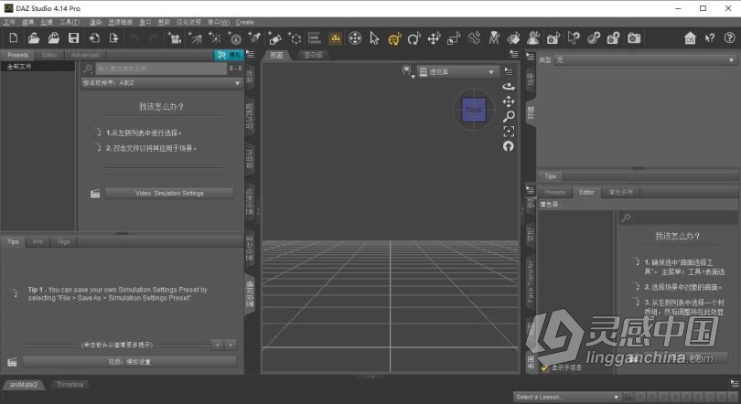This screenshot has width=741, height=404.
Task: Click the viewport pan arrows icon
Action: pyautogui.click(x=509, y=101)
